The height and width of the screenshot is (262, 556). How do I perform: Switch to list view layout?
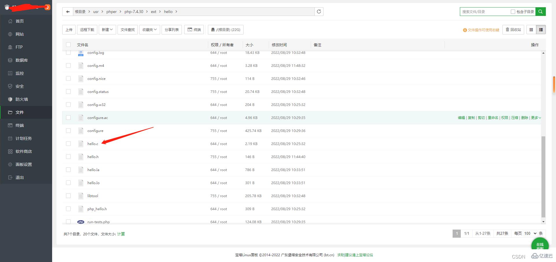[541, 30]
